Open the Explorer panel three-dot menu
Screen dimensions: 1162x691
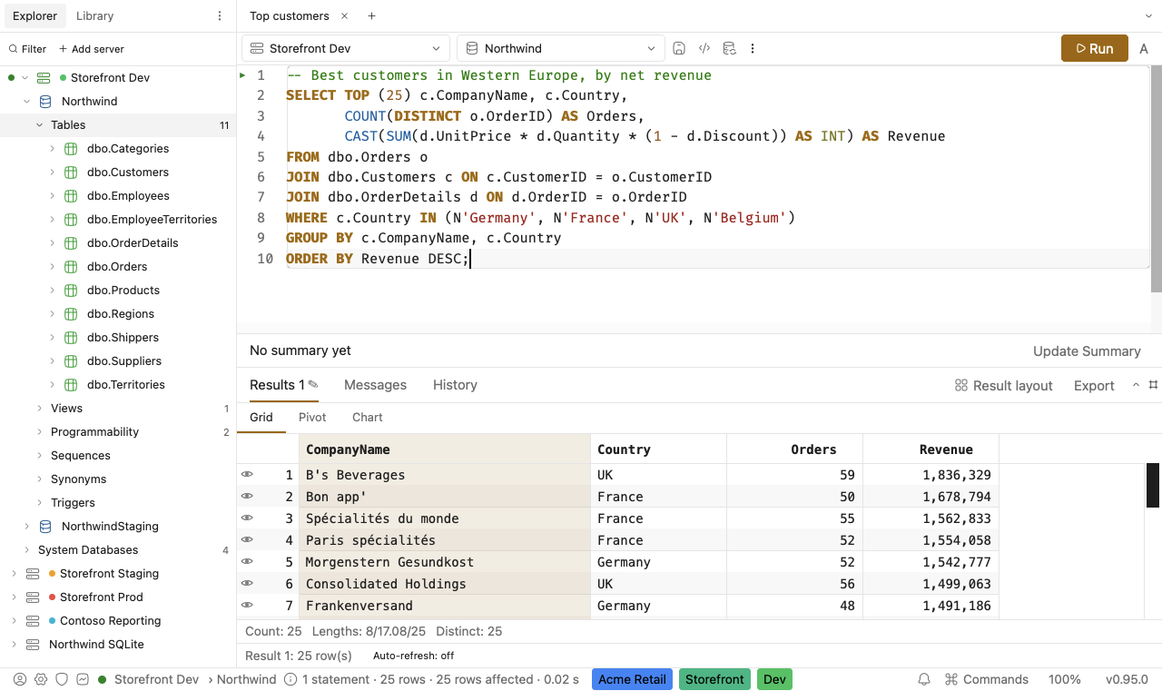click(220, 16)
